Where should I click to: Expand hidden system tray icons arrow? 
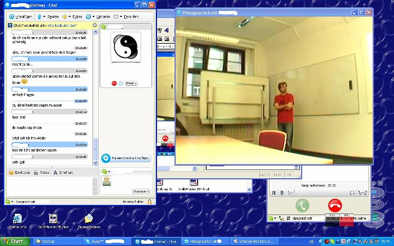coord(320,242)
